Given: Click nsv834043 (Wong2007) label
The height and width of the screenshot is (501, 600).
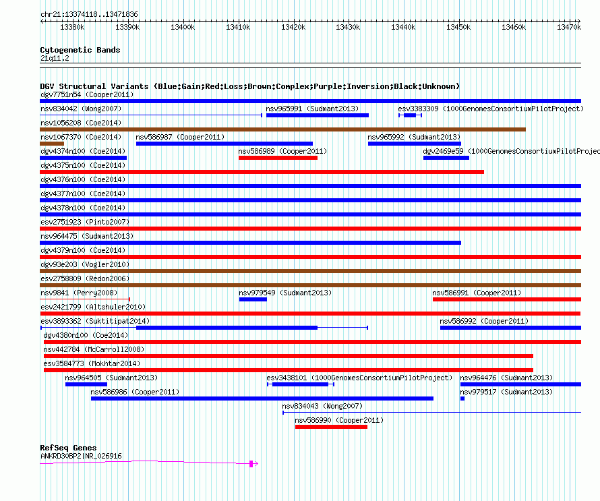Looking at the screenshot, I should pos(322,406).
